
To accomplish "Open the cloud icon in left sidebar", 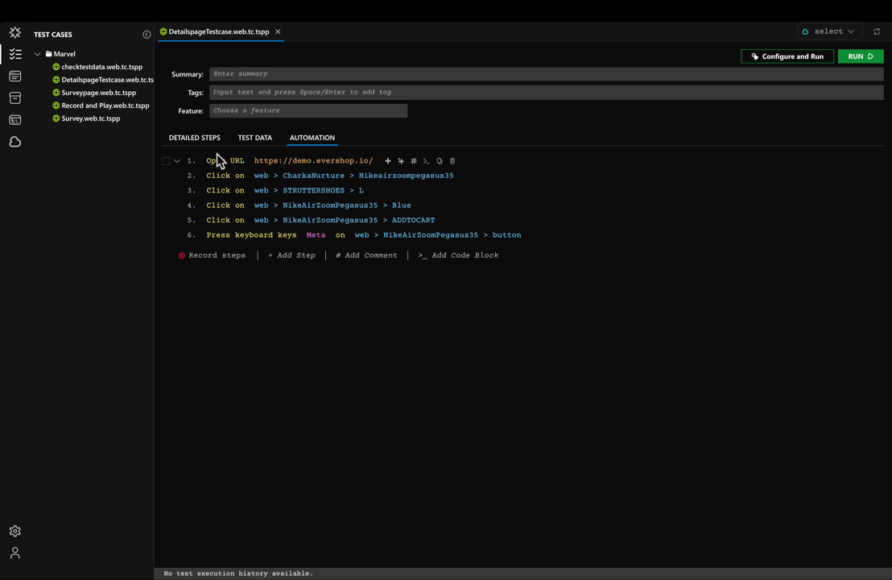I will tap(15, 142).
